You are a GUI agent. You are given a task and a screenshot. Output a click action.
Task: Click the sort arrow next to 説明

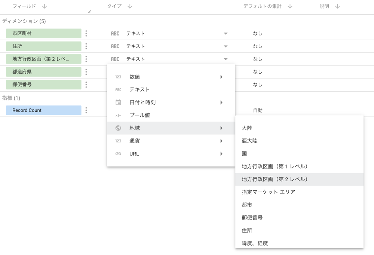[x=337, y=6]
